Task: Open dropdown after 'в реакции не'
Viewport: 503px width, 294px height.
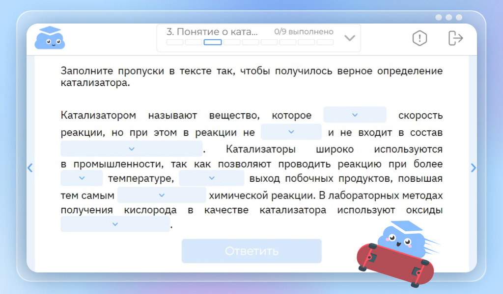Action: [x=291, y=132]
